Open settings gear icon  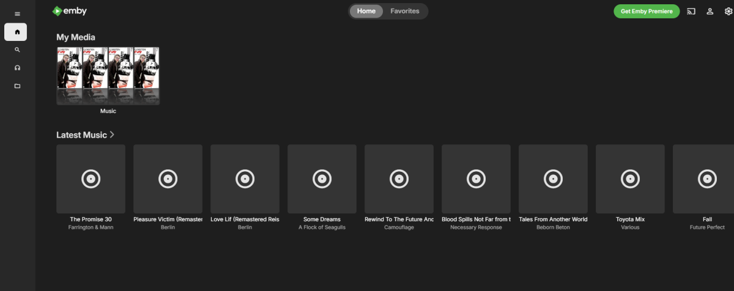[x=728, y=11]
